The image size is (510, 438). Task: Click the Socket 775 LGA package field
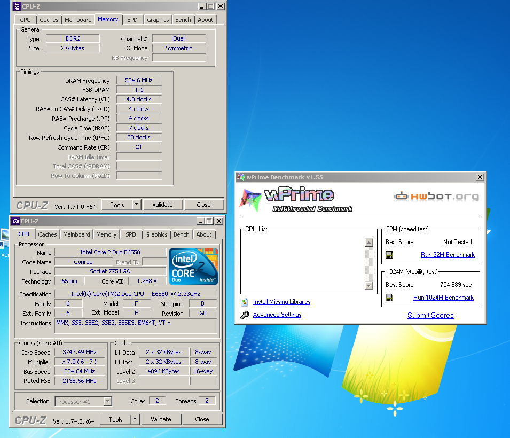coord(110,271)
